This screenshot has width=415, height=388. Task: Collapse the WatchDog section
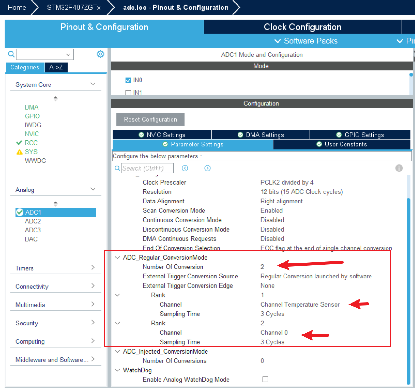tap(117, 370)
